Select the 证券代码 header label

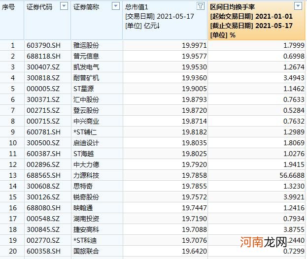click(39, 7)
